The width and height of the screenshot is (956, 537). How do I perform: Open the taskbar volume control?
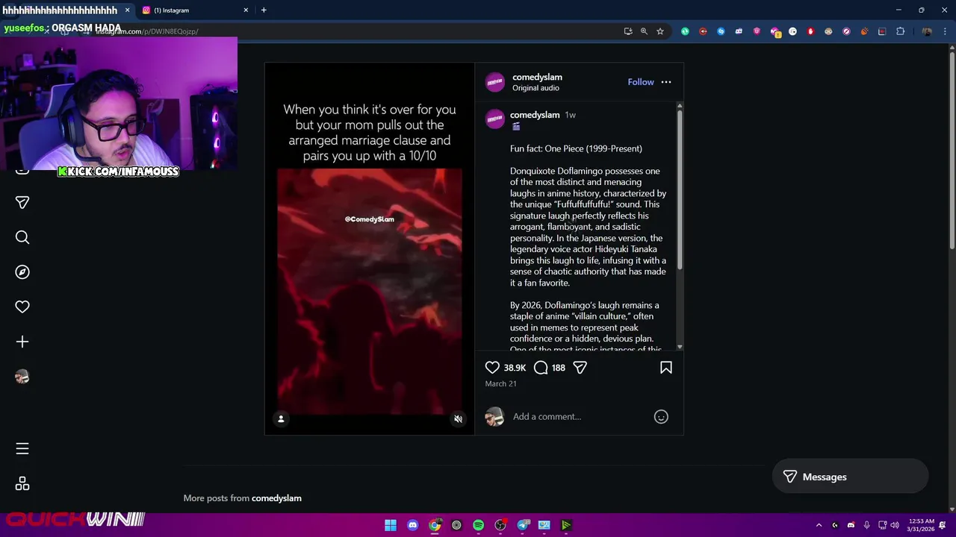pos(895,525)
